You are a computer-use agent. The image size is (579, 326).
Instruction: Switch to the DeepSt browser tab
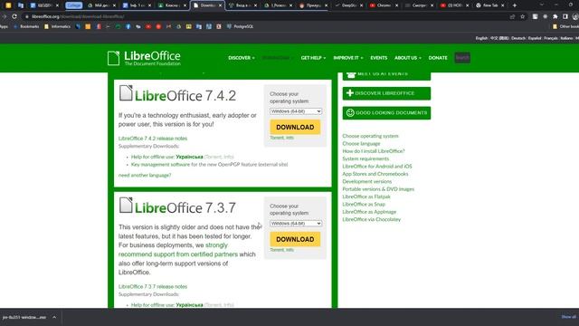click(348, 5)
